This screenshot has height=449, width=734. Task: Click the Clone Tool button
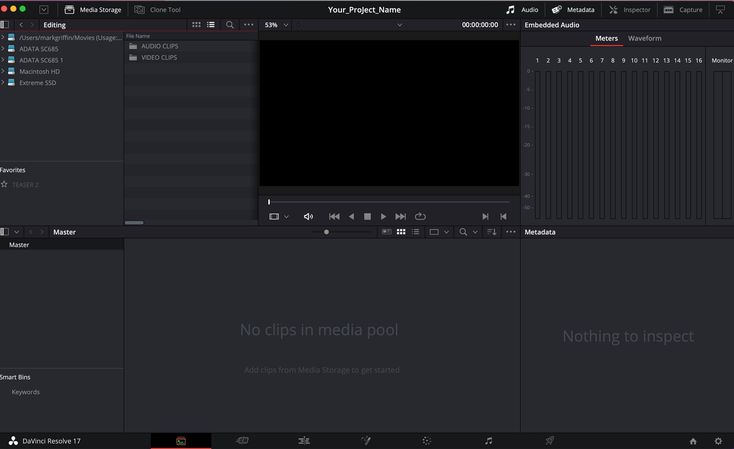pyautogui.click(x=158, y=10)
